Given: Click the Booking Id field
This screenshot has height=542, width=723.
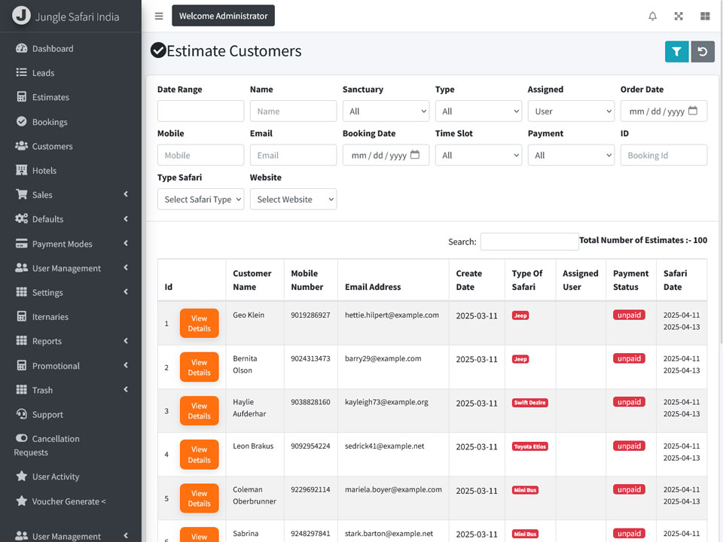Looking at the screenshot, I should click(x=664, y=155).
